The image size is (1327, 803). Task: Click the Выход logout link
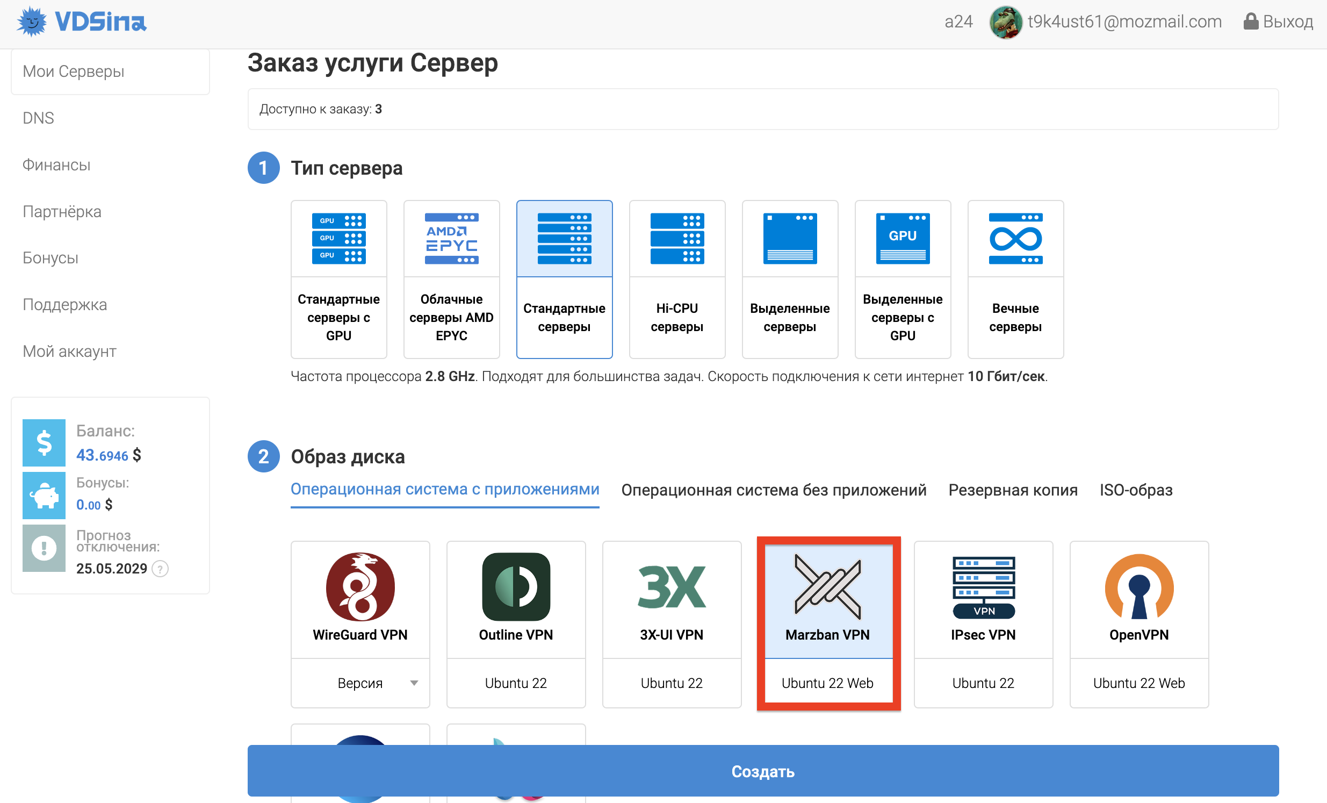(x=1288, y=21)
